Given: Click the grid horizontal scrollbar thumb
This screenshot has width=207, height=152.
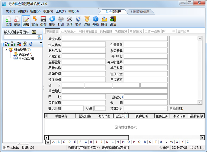Looking at the screenshot, I should 89,137.
